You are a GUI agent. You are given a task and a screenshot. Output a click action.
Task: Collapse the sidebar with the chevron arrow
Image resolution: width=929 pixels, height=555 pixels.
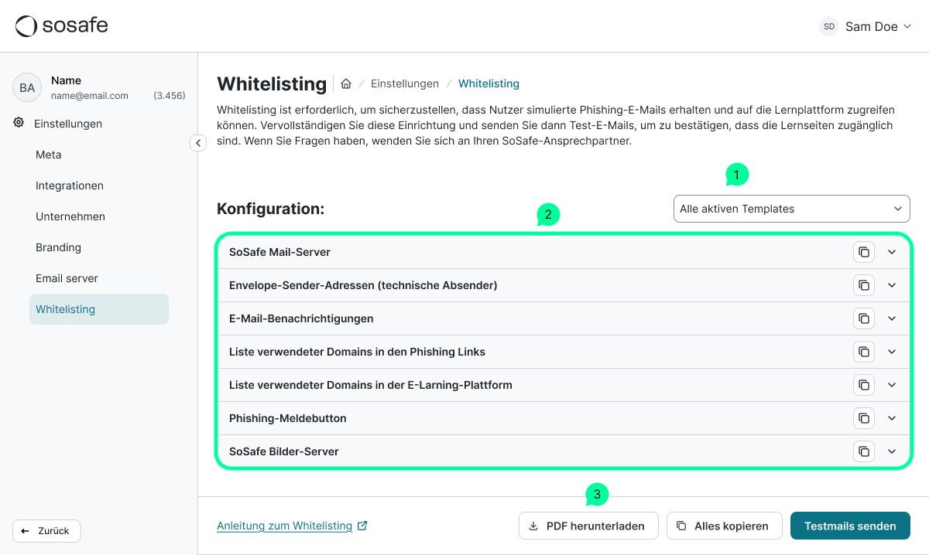(198, 143)
